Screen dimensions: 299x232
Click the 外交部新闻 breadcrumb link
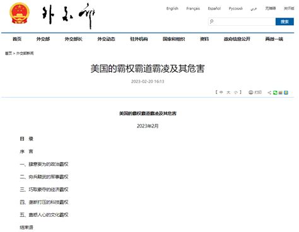(25, 54)
